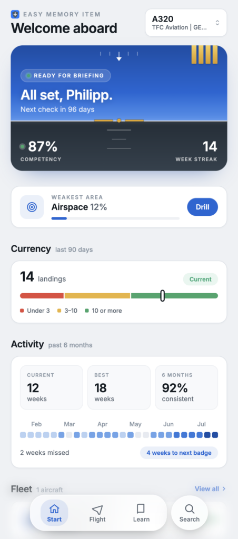Click the Current status badge
238x539 pixels.
point(201,279)
